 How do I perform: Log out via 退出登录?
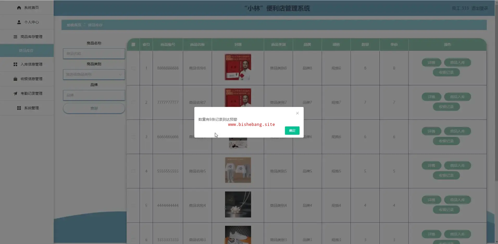click(480, 8)
